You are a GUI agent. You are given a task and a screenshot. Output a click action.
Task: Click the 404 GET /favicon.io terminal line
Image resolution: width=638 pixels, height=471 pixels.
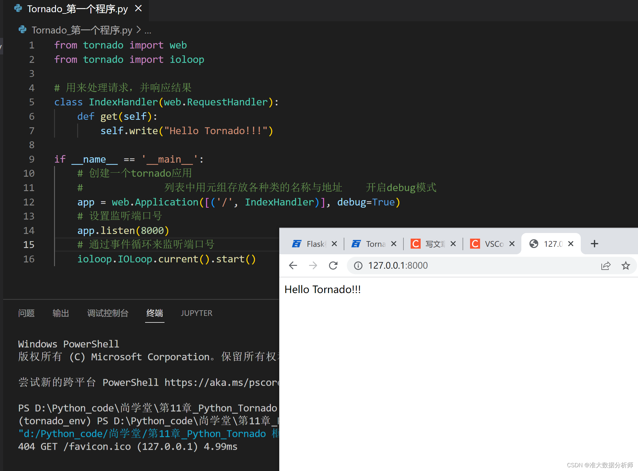(128, 447)
